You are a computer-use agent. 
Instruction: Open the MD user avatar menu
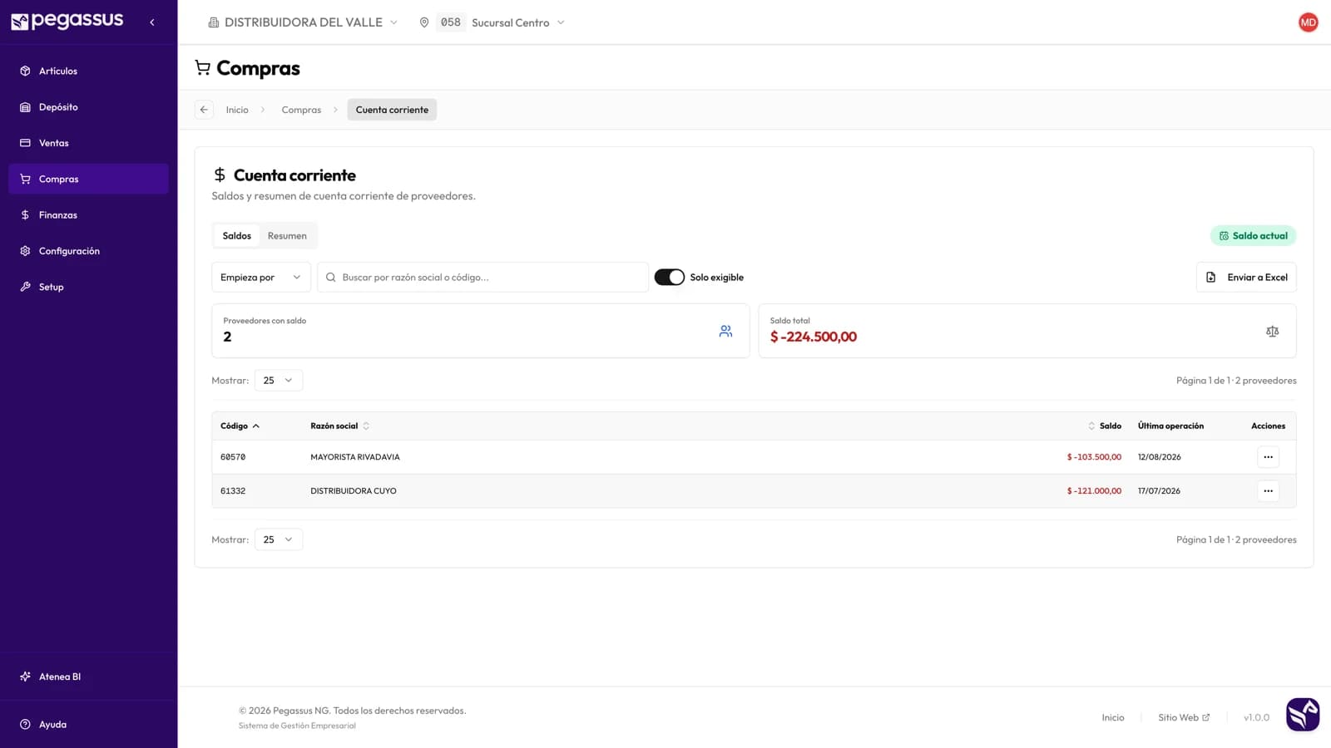(1308, 22)
